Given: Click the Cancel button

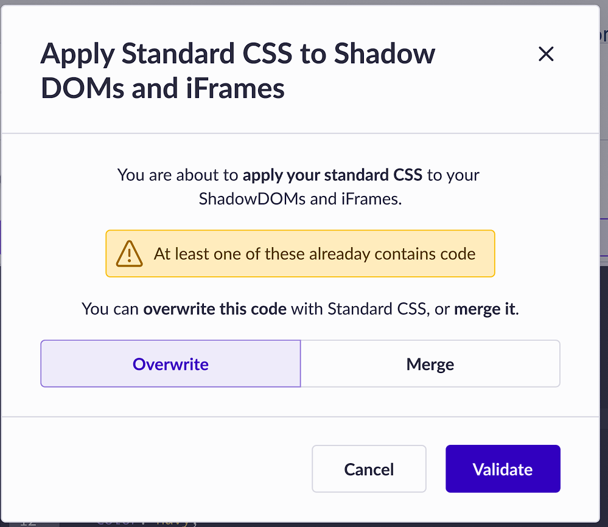Looking at the screenshot, I should click(x=369, y=469).
